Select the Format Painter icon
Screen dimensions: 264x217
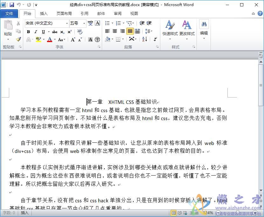coord(18,39)
